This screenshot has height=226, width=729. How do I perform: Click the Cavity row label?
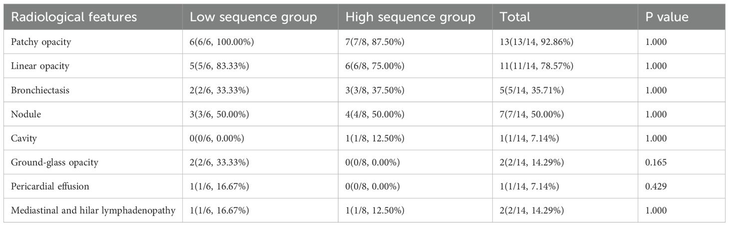[24, 138]
